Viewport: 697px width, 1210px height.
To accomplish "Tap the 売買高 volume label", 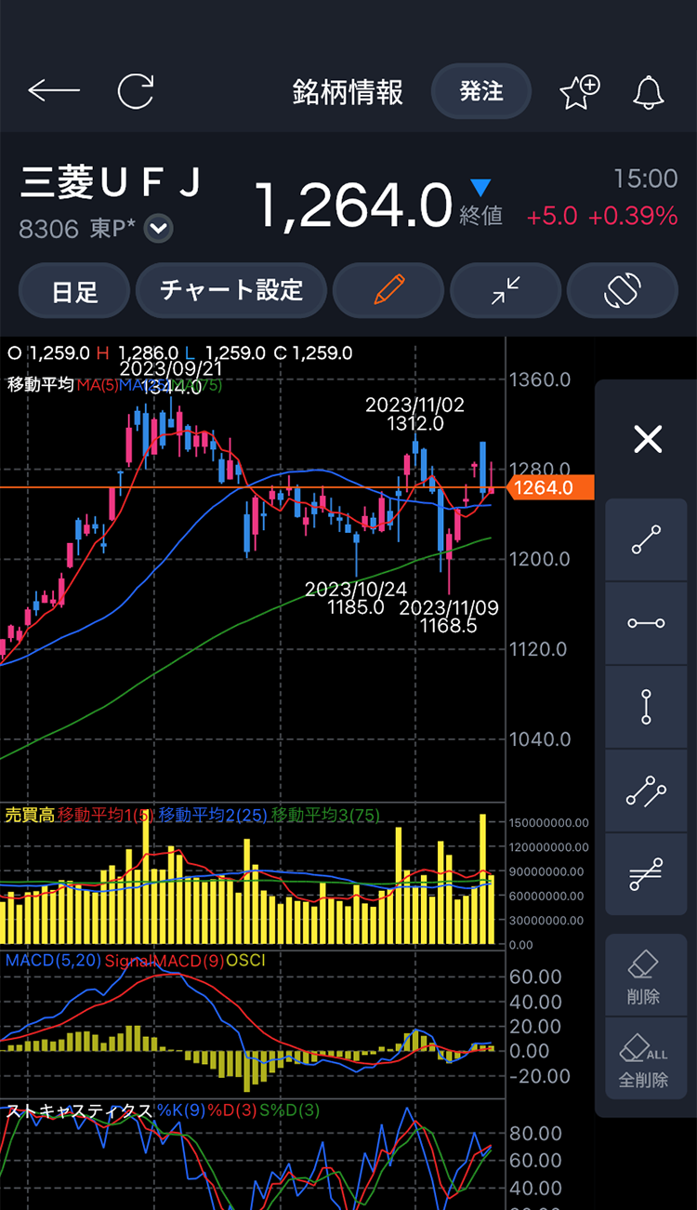I will tap(30, 815).
